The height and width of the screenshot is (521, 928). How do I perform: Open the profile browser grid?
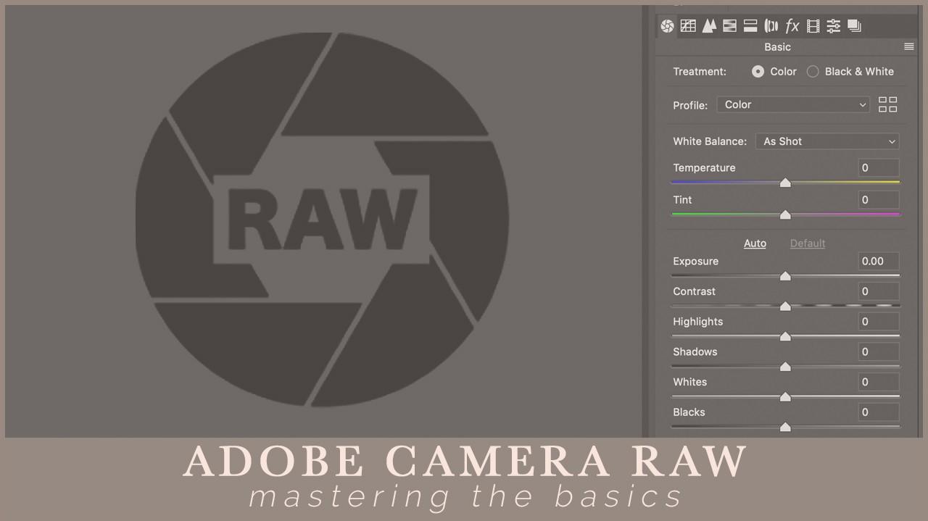(887, 104)
